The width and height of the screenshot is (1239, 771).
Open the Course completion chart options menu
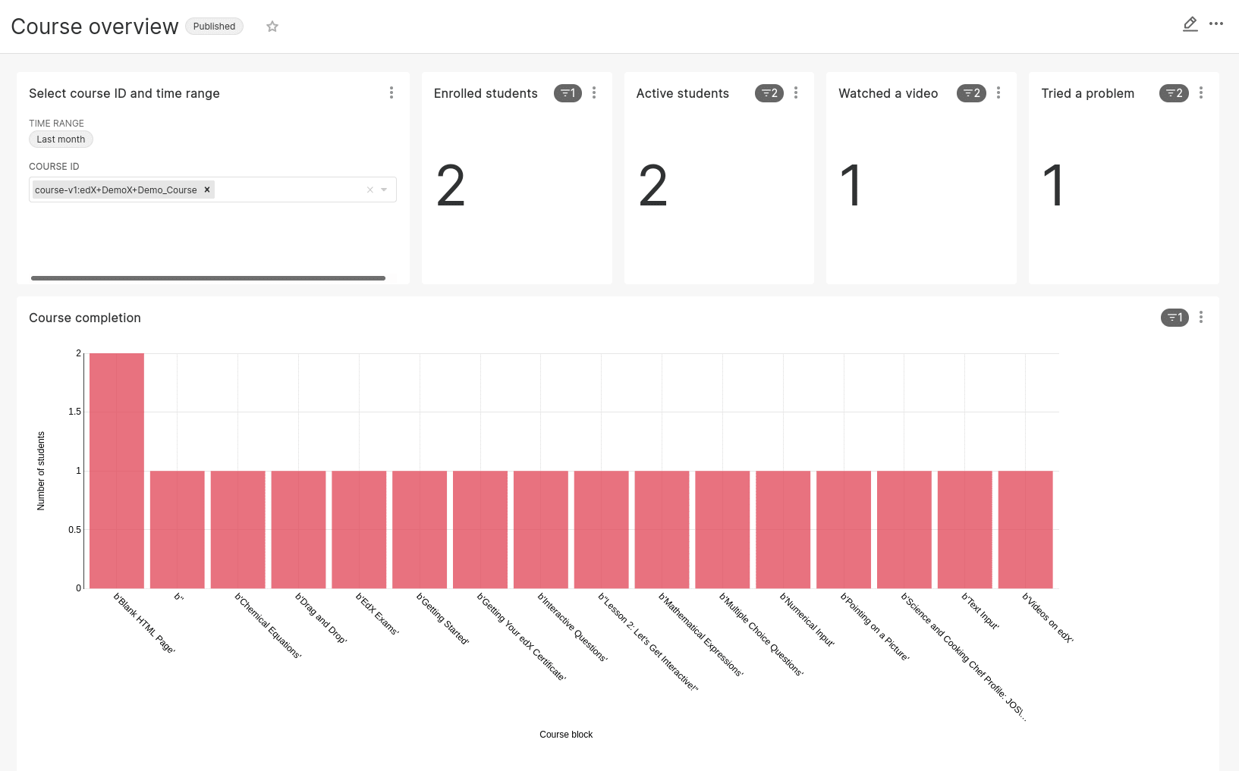coord(1201,318)
